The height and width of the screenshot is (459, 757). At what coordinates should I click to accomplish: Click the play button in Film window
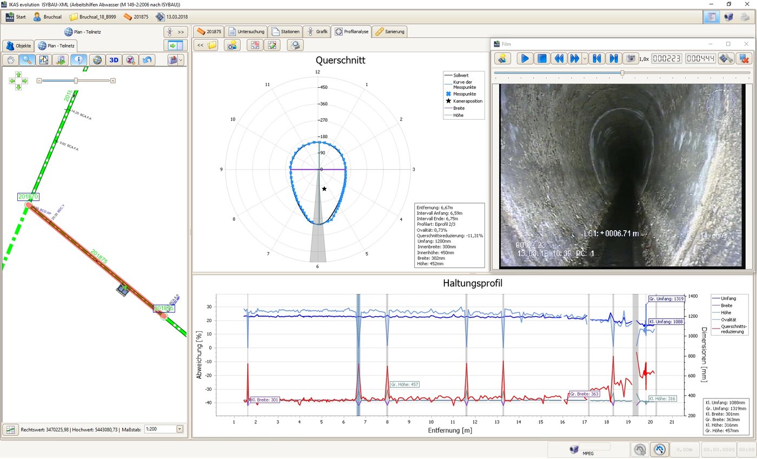click(524, 58)
